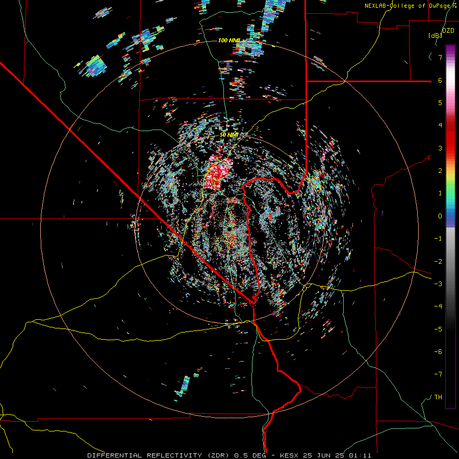Click the '-1' value on the color scale
The height and width of the screenshot is (459, 459).
click(438, 239)
